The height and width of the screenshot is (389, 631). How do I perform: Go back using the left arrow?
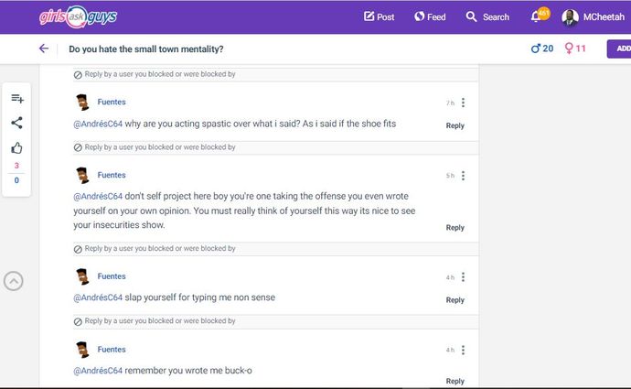pos(44,49)
